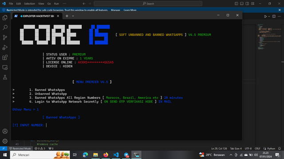Image resolution: width=284 pixels, height=159 pixels.
Task: Open the Go menu
Action: coord(49,4)
